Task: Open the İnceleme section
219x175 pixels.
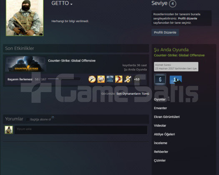Action: coord(161,143)
